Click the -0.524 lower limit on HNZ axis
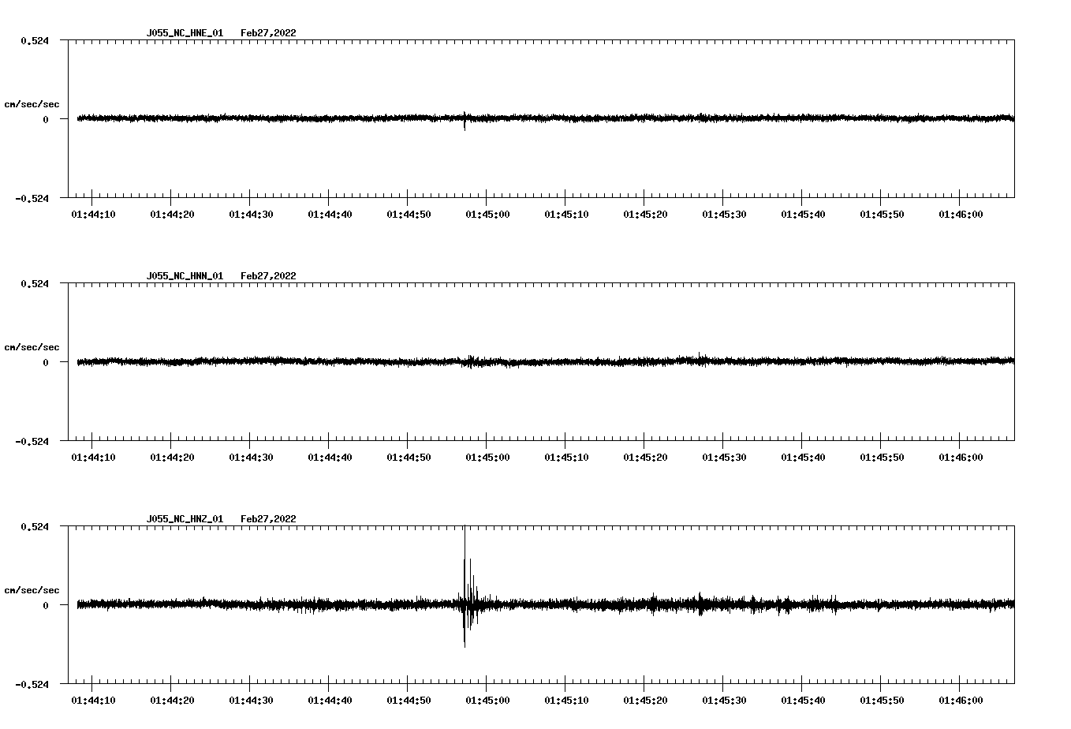Screen dimensions: 1071x729 point(32,684)
